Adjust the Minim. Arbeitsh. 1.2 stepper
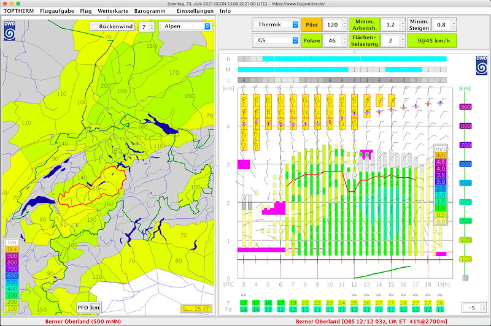Screen dimensions: 491x326 (x=403, y=25)
